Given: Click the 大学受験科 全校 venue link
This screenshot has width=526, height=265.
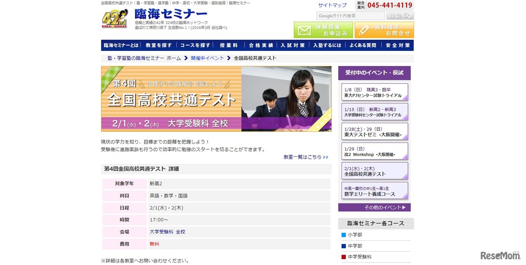Looking at the screenshot, I should tap(167, 232).
